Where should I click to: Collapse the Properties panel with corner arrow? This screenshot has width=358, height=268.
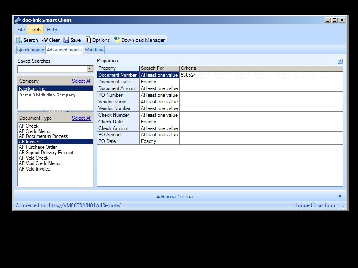[340, 61]
